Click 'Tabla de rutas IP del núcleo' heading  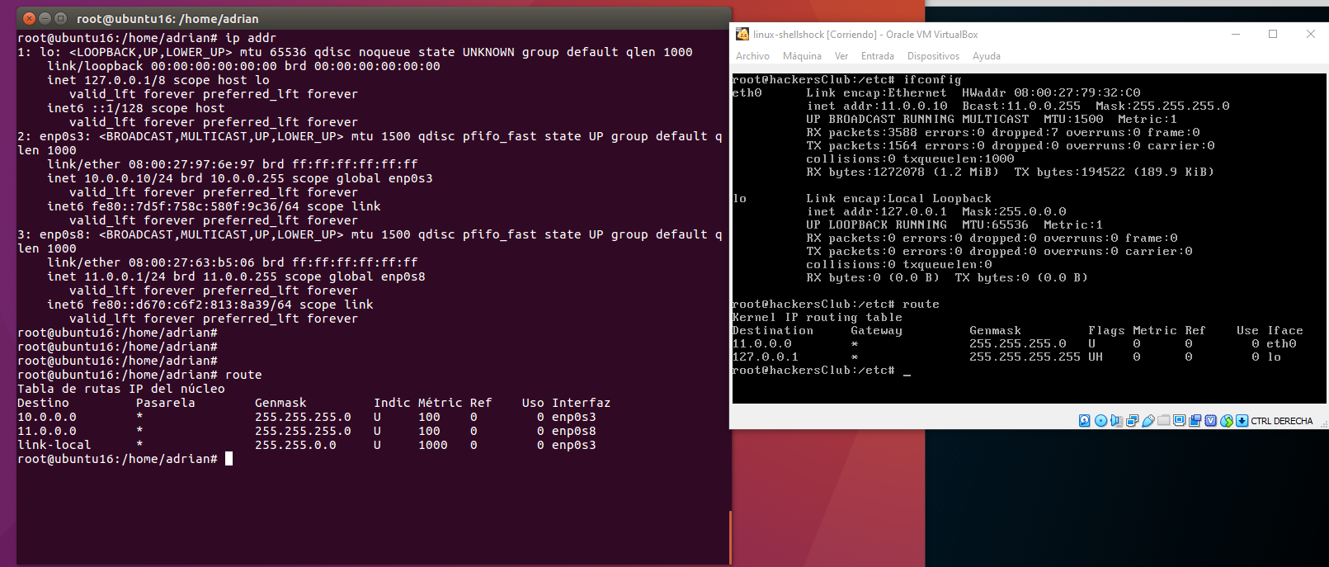click(x=121, y=389)
